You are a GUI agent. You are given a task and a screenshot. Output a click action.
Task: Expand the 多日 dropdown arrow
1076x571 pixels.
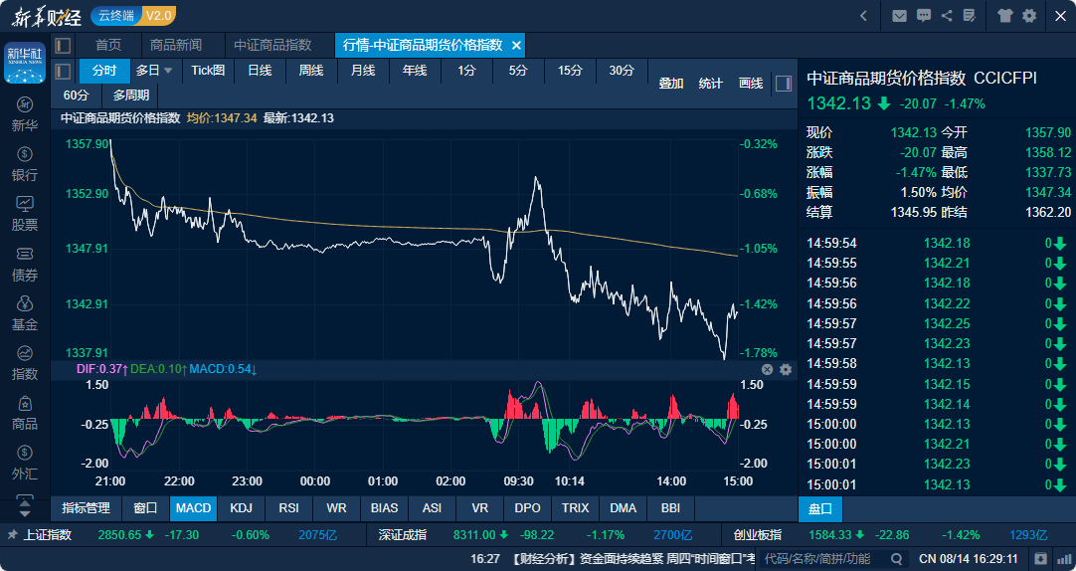coord(168,71)
